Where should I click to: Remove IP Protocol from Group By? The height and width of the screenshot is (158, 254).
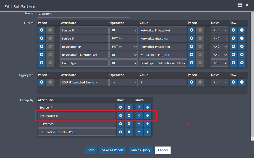pyautogui.click(x=129, y=124)
